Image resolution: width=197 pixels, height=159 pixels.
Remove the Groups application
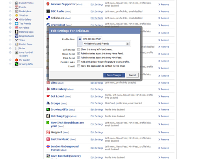[x=164, y=103]
